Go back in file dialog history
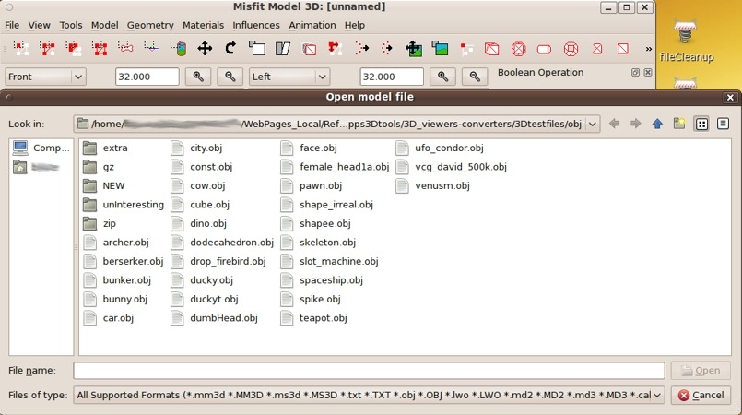The height and width of the screenshot is (415, 742). [614, 124]
